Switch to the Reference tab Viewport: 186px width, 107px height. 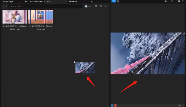coord(73,1)
